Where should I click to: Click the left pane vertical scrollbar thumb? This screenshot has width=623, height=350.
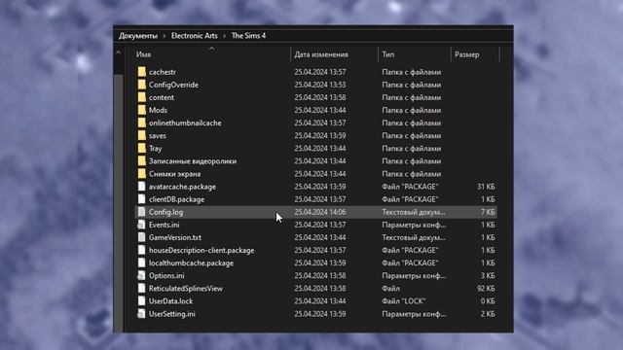(119, 202)
